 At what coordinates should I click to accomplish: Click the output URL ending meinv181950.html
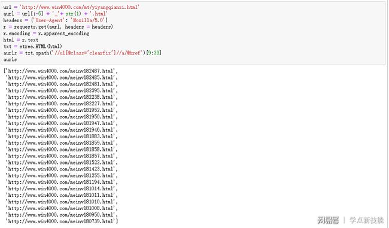(x=62, y=117)
